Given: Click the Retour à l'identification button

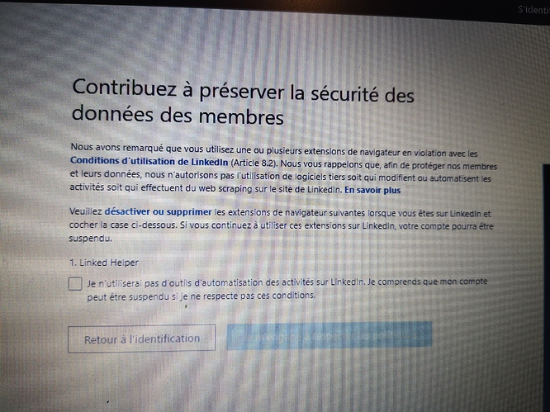Looking at the screenshot, I should 142,339.
